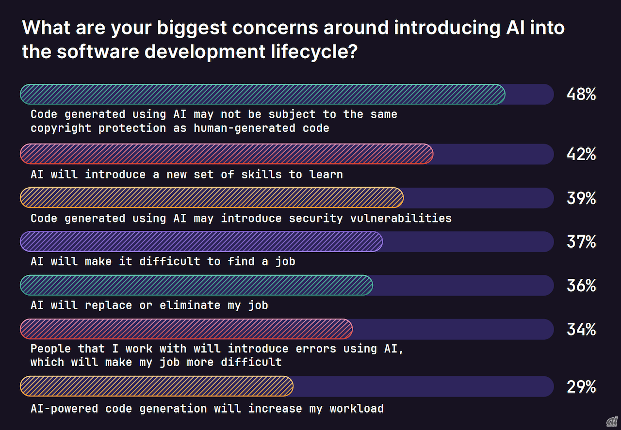Viewport: 621px width, 430px height.
Task: Click the purple 37% find a job bar
Action: click(201, 241)
